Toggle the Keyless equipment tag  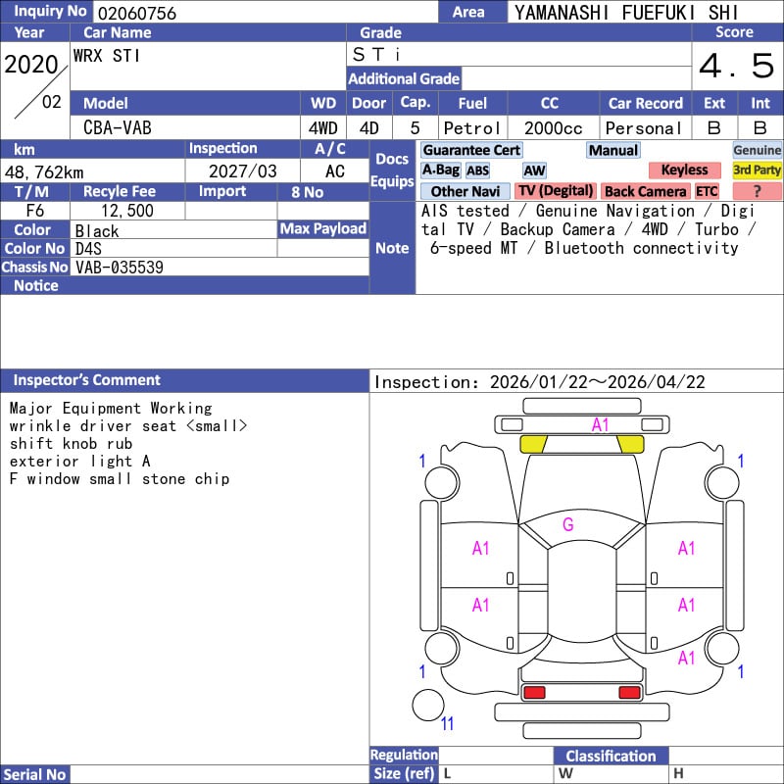tap(684, 171)
